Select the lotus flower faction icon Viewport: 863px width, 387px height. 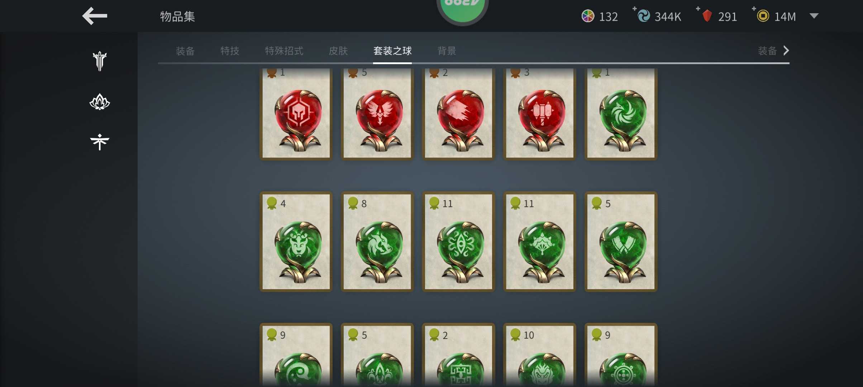coord(100,102)
